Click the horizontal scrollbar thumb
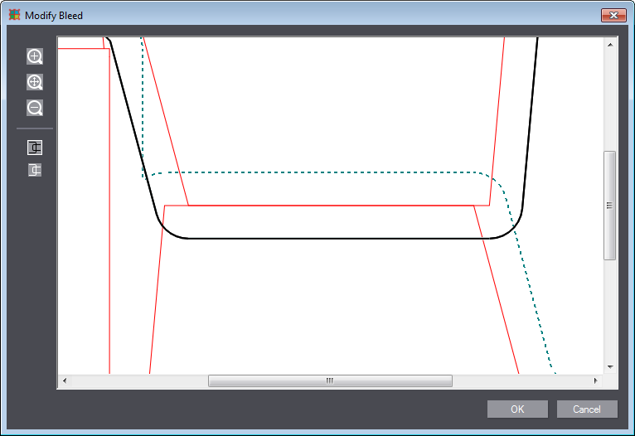Image resolution: width=635 pixels, height=436 pixels. tap(330, 381)
